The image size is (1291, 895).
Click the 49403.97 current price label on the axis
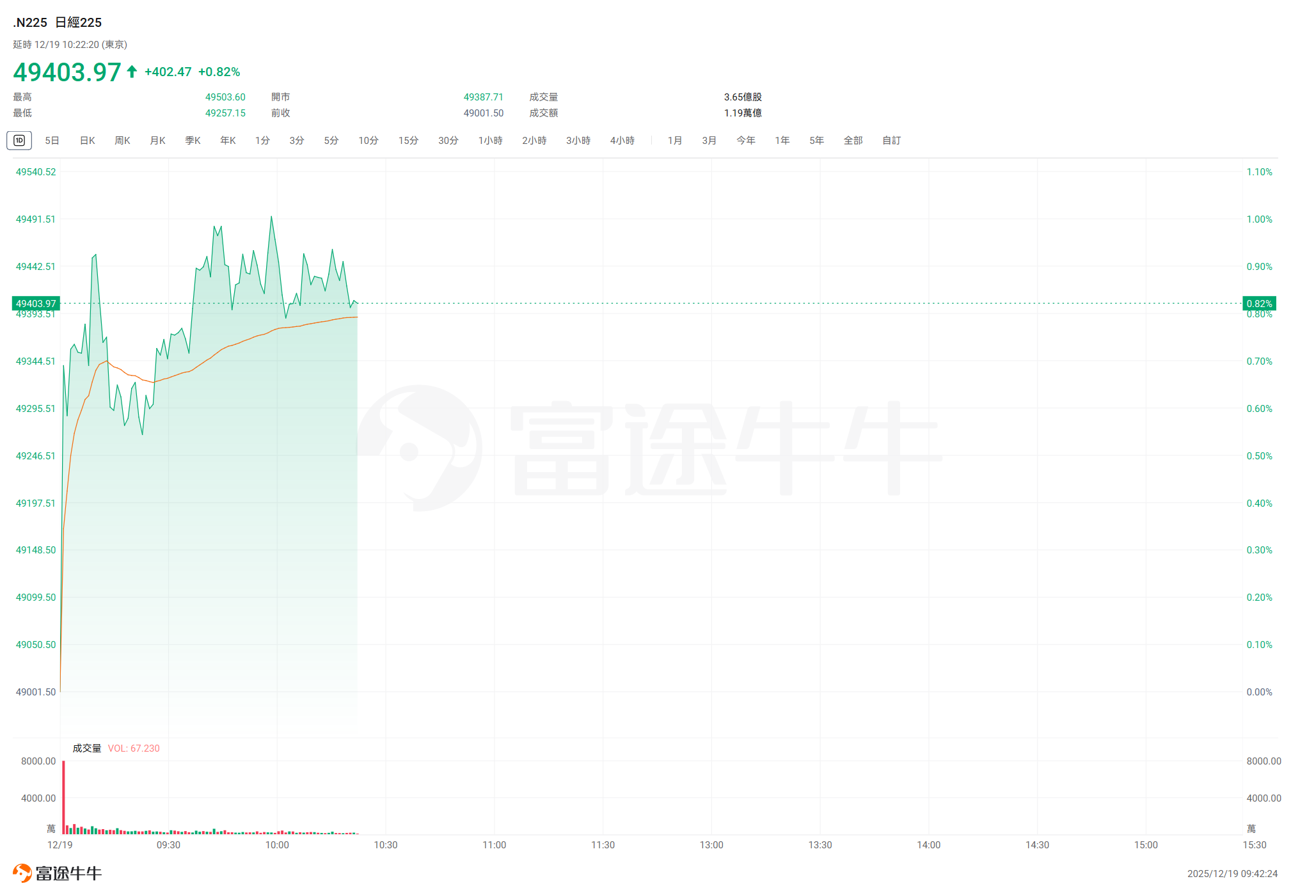tap(36, 303)
